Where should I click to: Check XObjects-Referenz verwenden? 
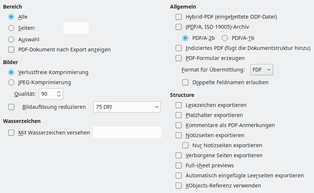tap(179, 186)
